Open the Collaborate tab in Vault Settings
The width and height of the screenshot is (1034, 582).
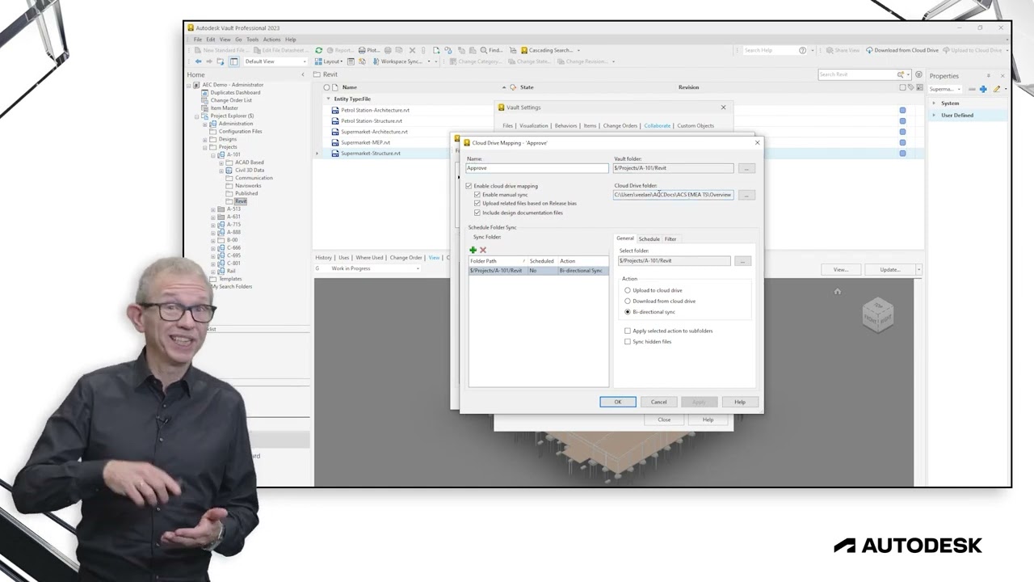coord(657,125)
